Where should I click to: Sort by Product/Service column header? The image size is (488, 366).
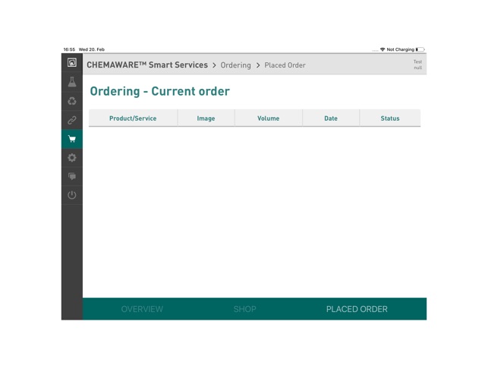[133, 118]
